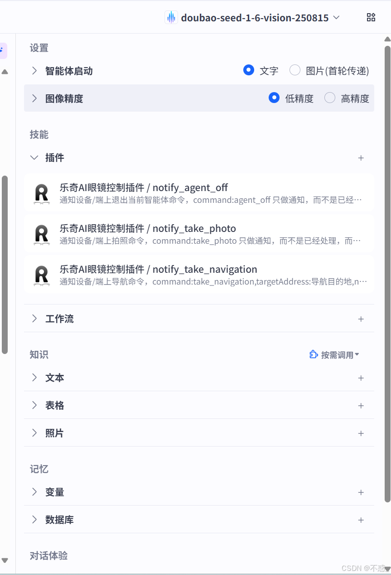The image size is (391, 575).
Task: Add a database with the 数据库 plus icon
Action: click(361, 520)
